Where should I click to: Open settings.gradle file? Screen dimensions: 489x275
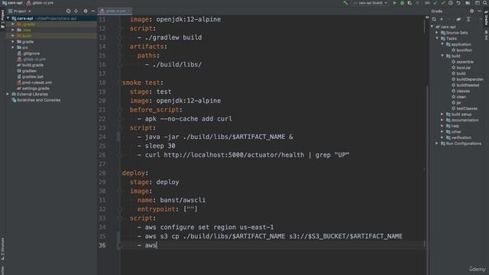tap(34, 89)
